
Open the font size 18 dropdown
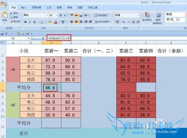(56, 15)
